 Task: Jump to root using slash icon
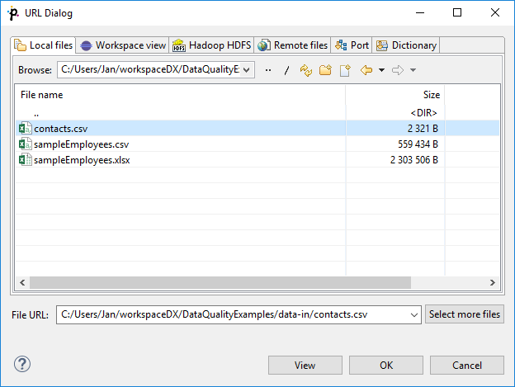click(x=286, y=70)
